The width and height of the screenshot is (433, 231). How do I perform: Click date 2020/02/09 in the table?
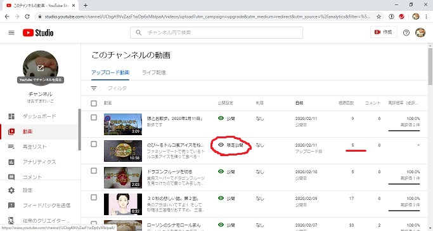(x=306, y=199)
